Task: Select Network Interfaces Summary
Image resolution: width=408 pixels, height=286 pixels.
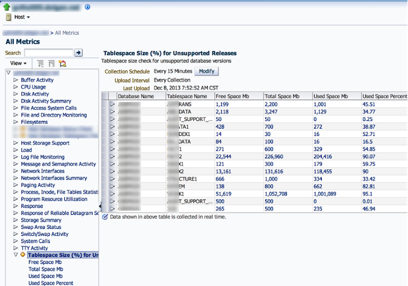Action: (x=54, y=178)
